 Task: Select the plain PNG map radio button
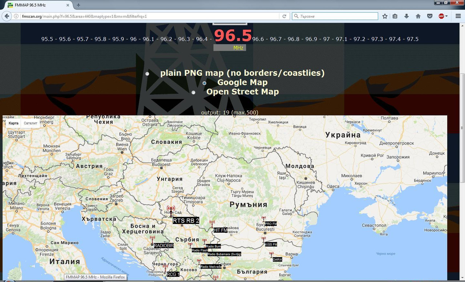[147, 74]
